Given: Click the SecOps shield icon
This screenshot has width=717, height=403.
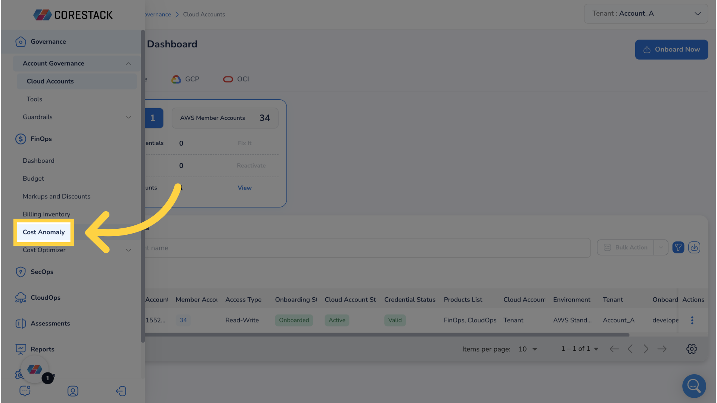Looking at the screenshot, I should pyautogui.click(x=21, y=272).
